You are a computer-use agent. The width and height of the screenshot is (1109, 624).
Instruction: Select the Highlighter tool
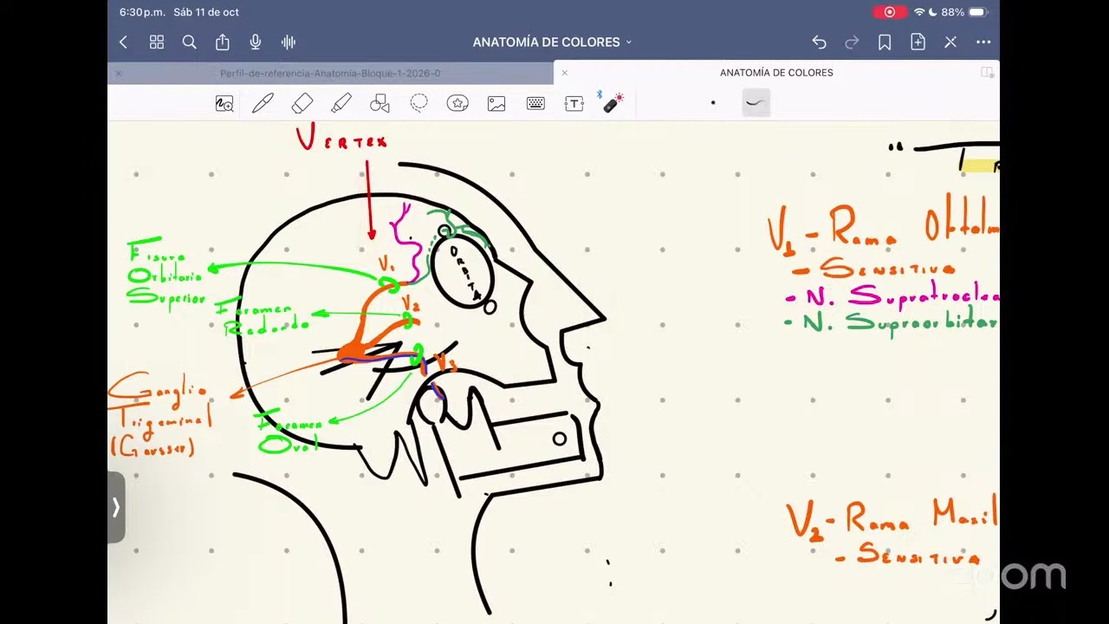(341, 104)
